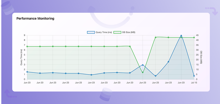Click the Jul 15 x-axis label
This screenshot has width=220, height=104.
194,83
